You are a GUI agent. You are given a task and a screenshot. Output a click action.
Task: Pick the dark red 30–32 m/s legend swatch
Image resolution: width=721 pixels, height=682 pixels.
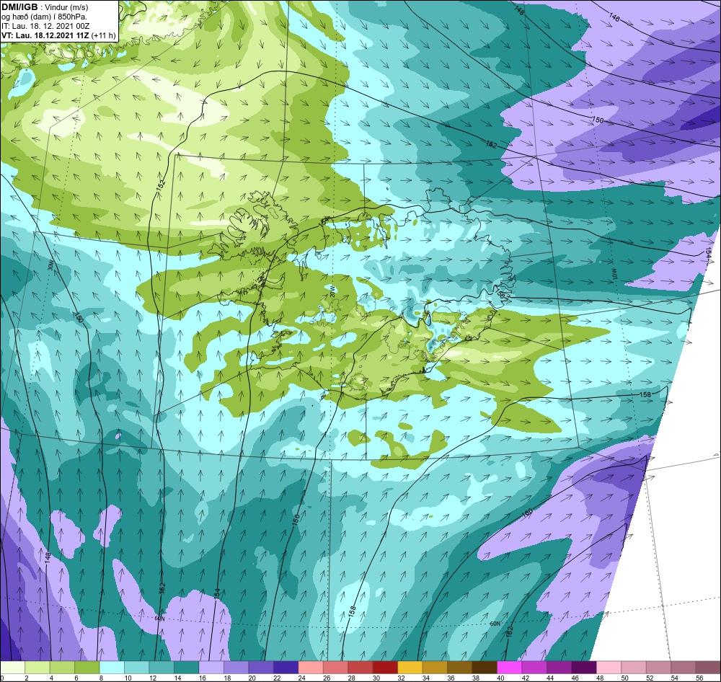(385, 668)
